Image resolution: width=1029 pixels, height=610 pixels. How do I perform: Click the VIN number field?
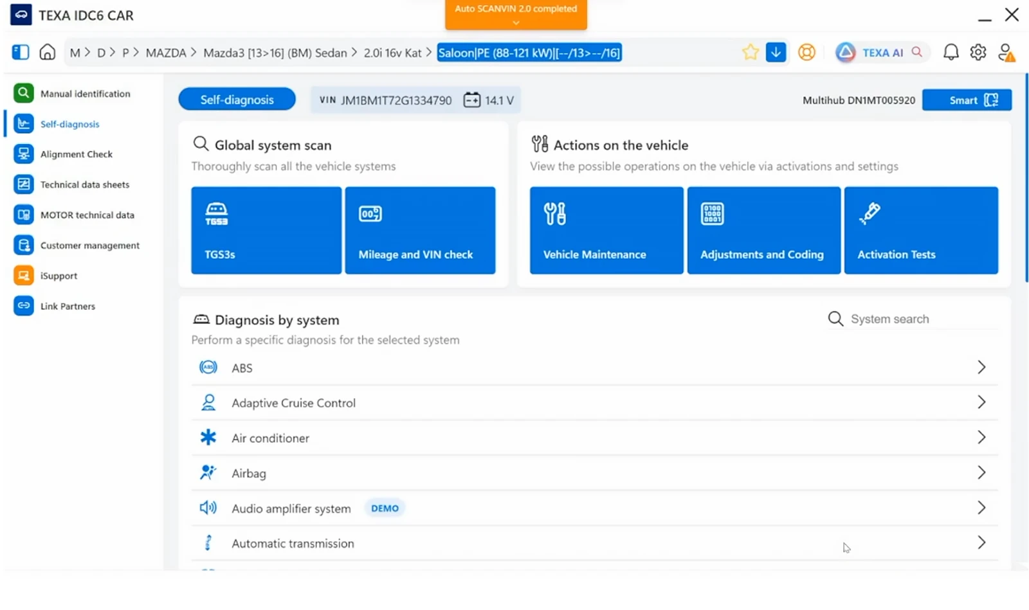point(387,100)
